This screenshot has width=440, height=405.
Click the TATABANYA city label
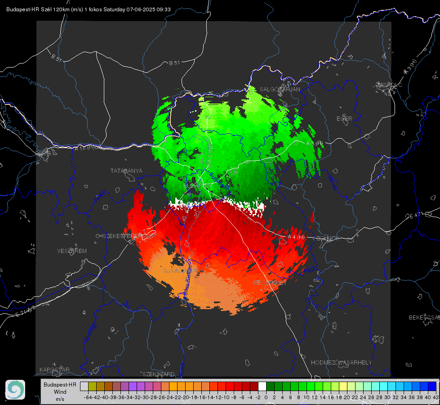point(126,171)
